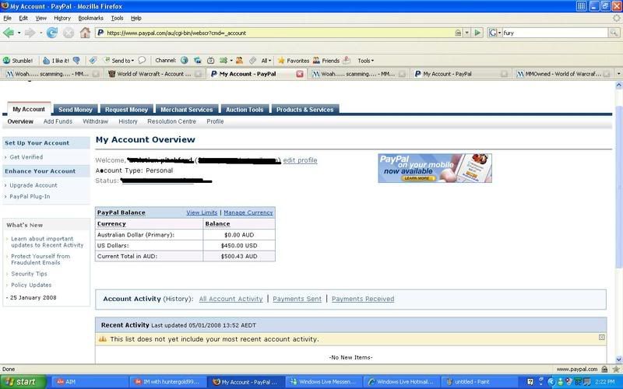Open the Resolution Centre link
The image size is (623, 389).
coord(171,121)
